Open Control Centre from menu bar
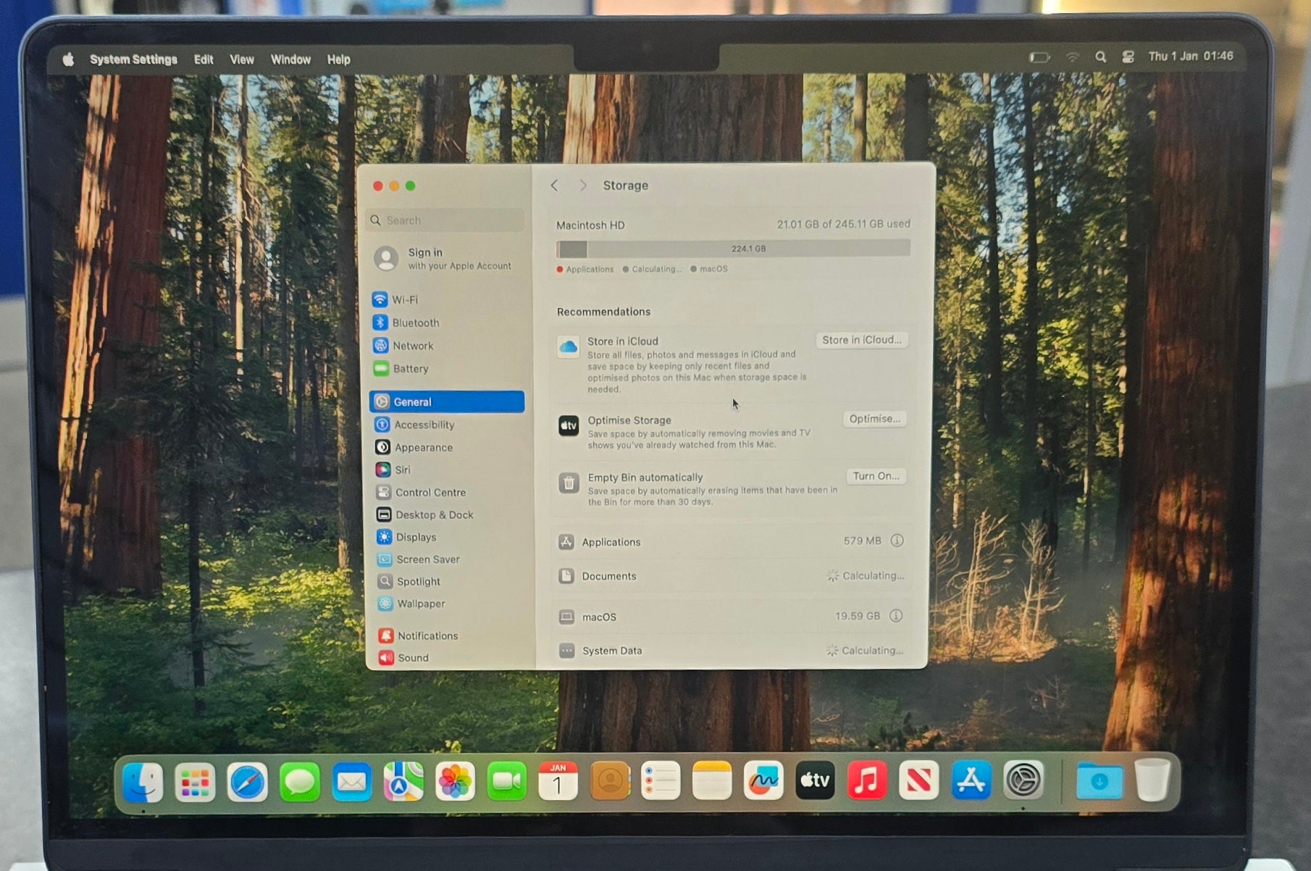This screenshot has width=1311, height=871. point(1128,57)
